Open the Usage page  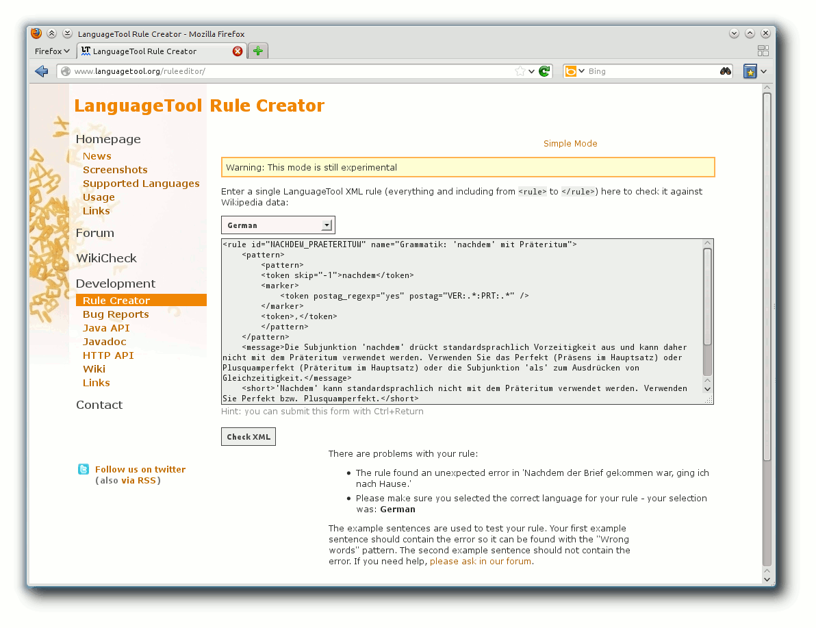[x=99, y=197]
